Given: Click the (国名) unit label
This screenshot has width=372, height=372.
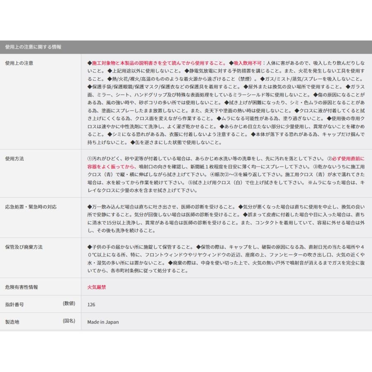Looking at the screenshot, I should [69, 321].
